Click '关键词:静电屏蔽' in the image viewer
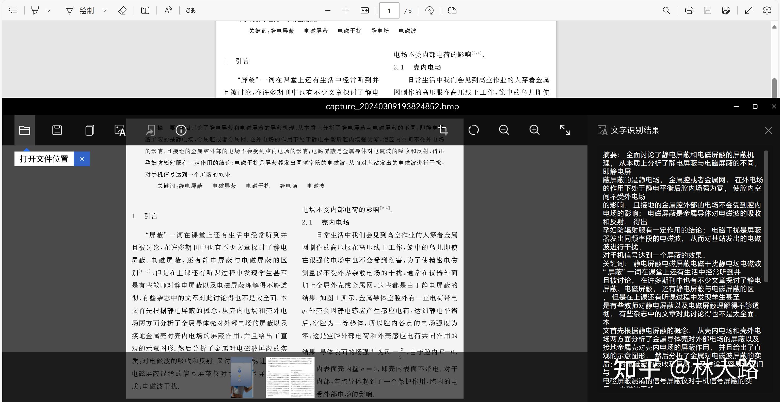 [180, 186]
